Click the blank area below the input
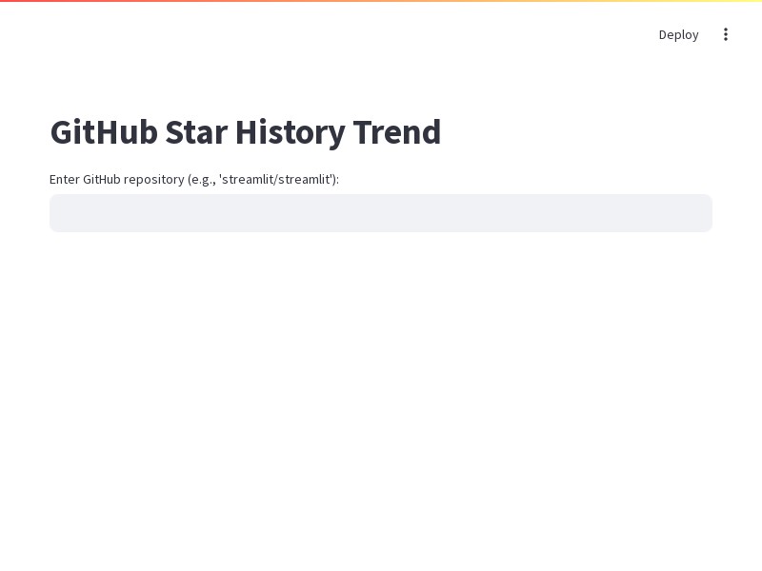 (x=381, y=388)
